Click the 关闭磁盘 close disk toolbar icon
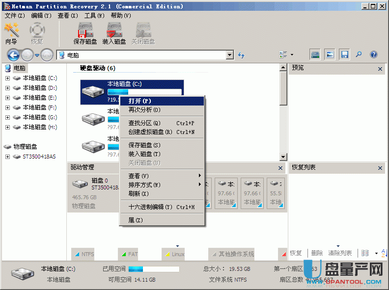389x290 pixels. 143,33
